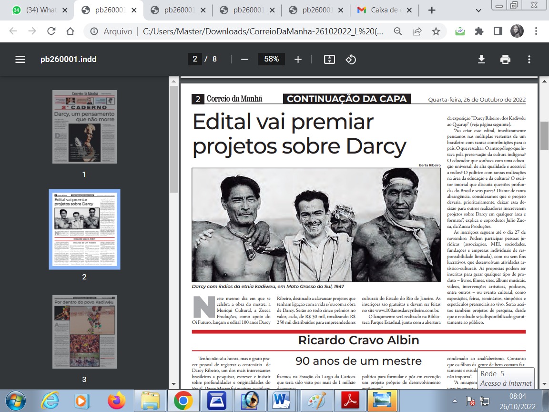Screen dimensions: 549x412
Task: Expand the tab search chevron
Action: pyautogui.click(x=478, y=10)
